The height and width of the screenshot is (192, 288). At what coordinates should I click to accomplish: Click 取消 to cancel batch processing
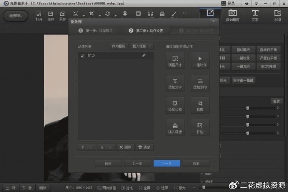coord(196,163)
